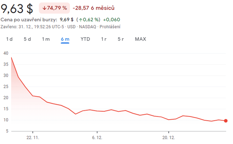Show the YTD chart period

(x=85, y=39)
